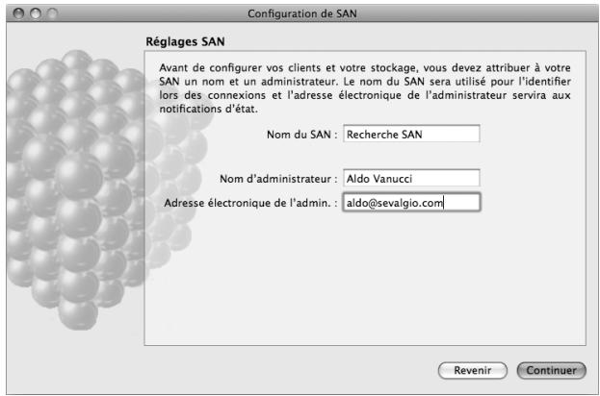Click the 'Configuration de SAN' window title
This screenshot has width=600, height=396.
[301, 13]
